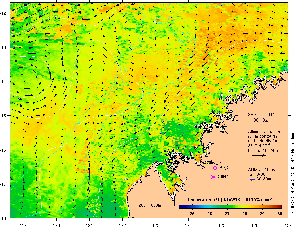
Task: Click the 'Altimetric sealevel' legend text
Action: (265, 132)
